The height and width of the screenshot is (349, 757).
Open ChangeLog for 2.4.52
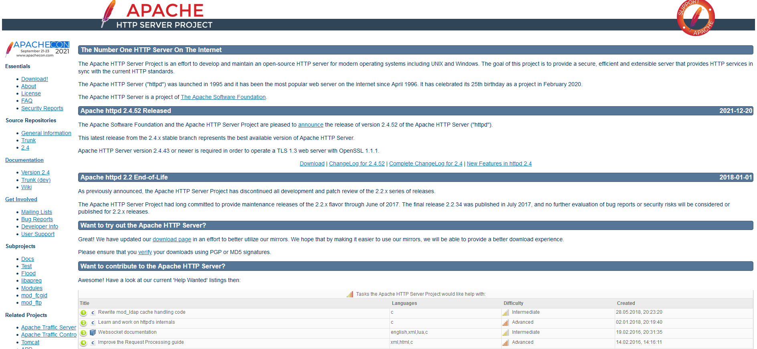coord(357,163)
